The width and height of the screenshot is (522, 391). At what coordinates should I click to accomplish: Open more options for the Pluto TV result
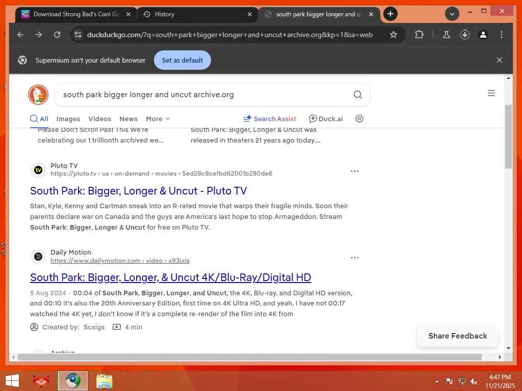(355, 171)
